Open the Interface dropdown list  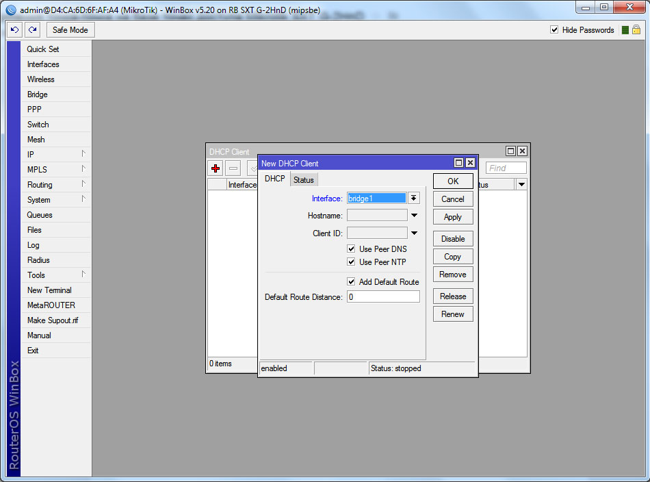tap(414, 199)
